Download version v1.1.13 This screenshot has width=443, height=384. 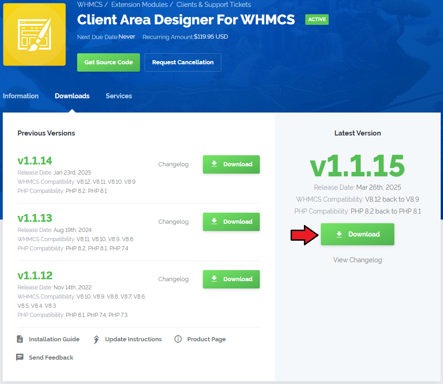click(x=231, y=222)
